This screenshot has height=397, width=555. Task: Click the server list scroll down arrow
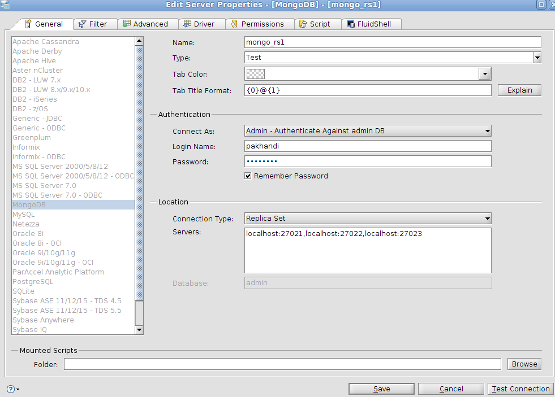click(x=139, y=330)
